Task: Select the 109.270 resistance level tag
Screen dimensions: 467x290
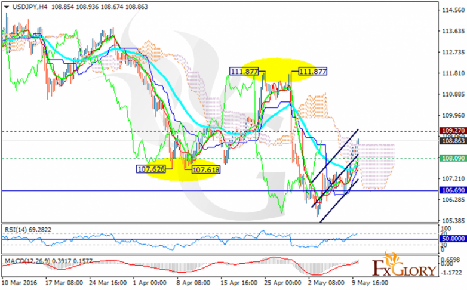Action: point(453,131)
